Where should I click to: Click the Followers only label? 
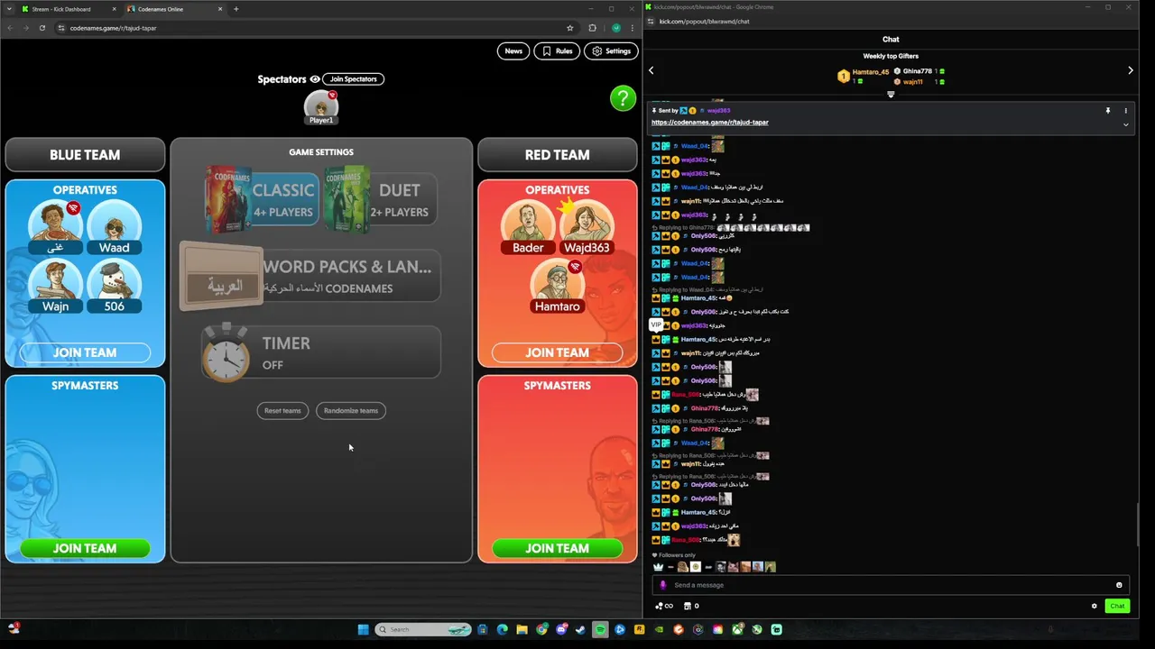click(x=677, y=555)
